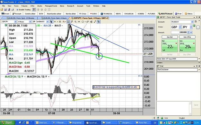Open the Futures menu

tap(24, 6)
